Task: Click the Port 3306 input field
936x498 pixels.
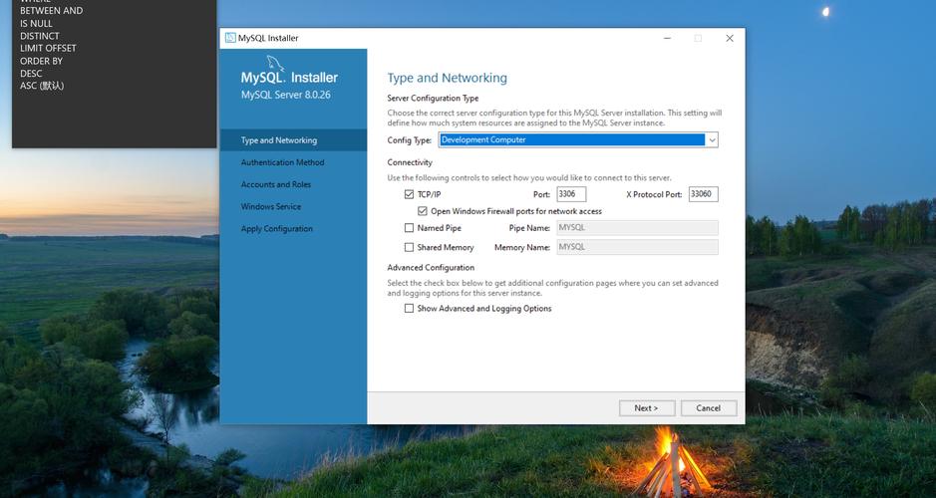Action: click(x=571, y=194)
